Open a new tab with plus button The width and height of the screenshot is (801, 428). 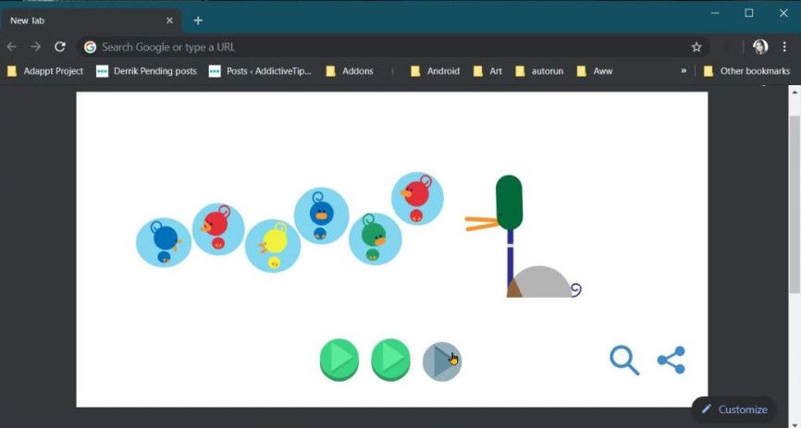[198, 20]
